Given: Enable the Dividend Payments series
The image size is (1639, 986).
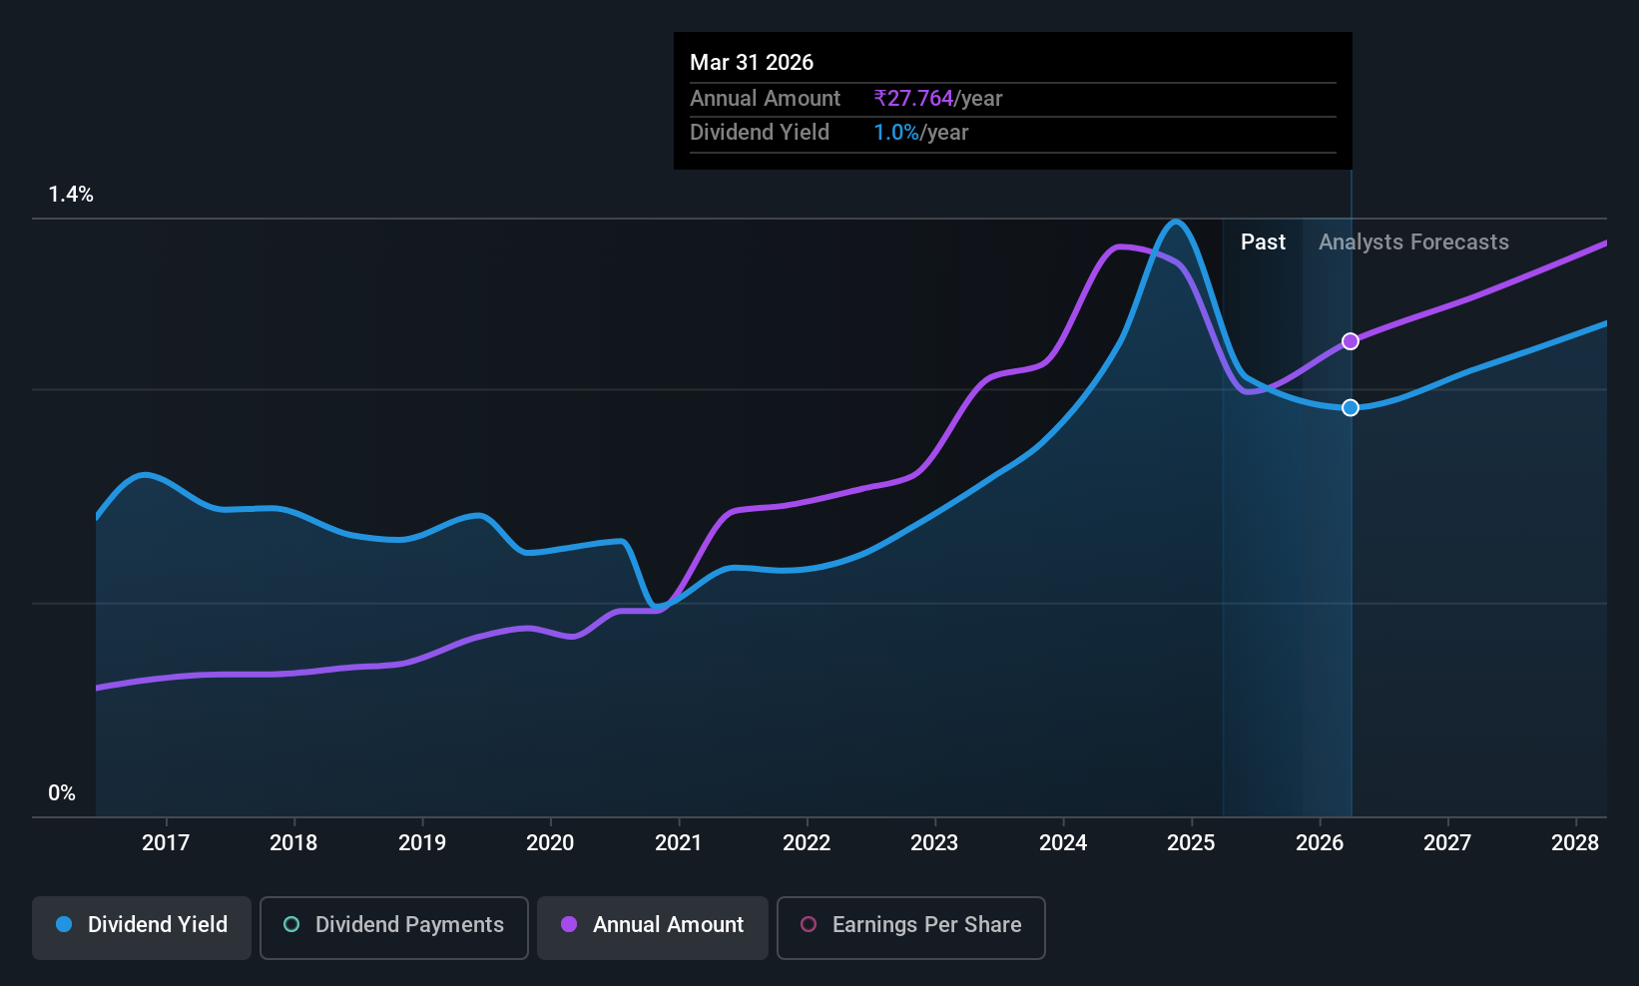Looking at the screenshot, I should point(393,927).
